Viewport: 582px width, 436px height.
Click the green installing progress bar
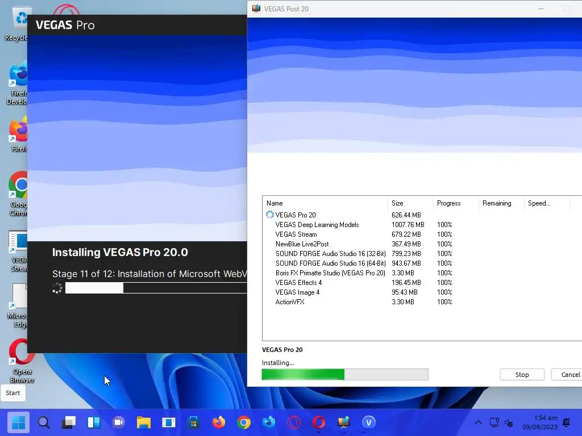[345, 375]
